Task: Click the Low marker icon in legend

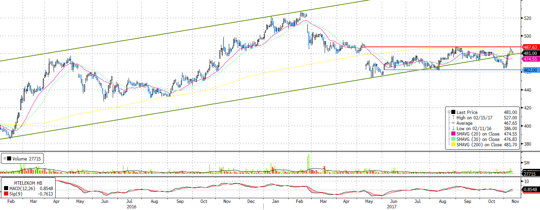Action: tap(453, 128)
